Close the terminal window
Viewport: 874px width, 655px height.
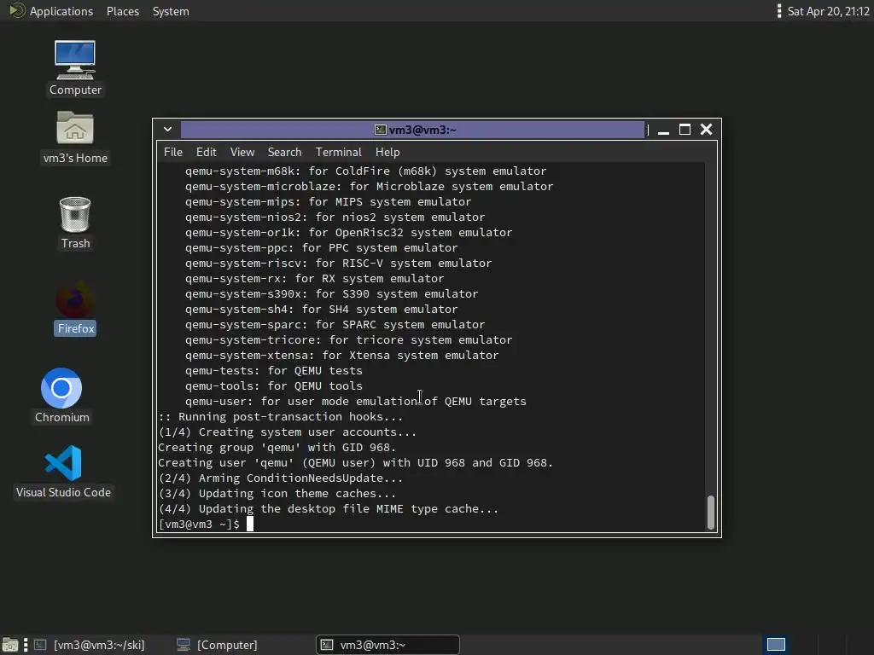coord(706,130)
